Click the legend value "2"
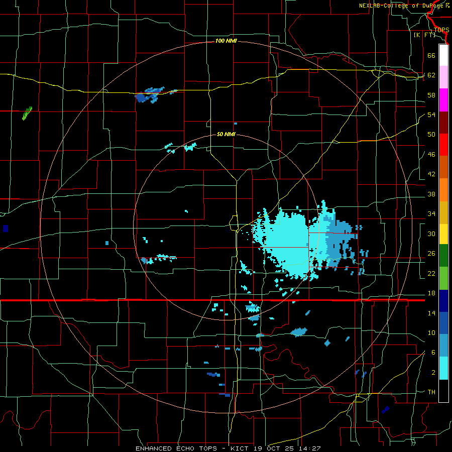452x452 pixels. [433, 373]
